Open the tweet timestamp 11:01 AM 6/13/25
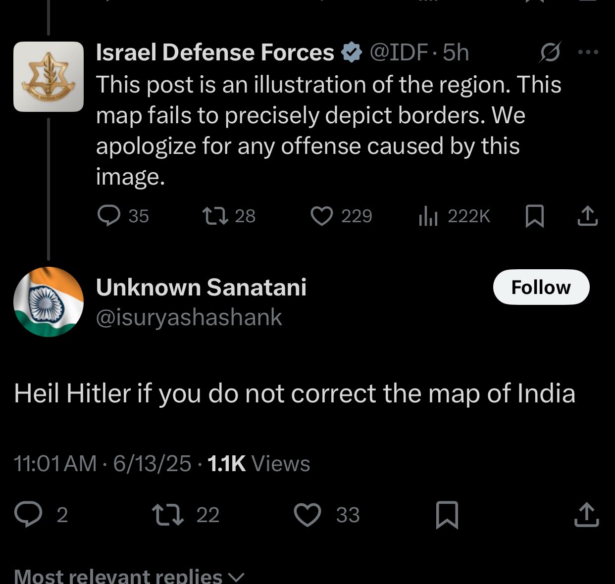The height and width of the screenshot is (584, 615). coord(102,464)
